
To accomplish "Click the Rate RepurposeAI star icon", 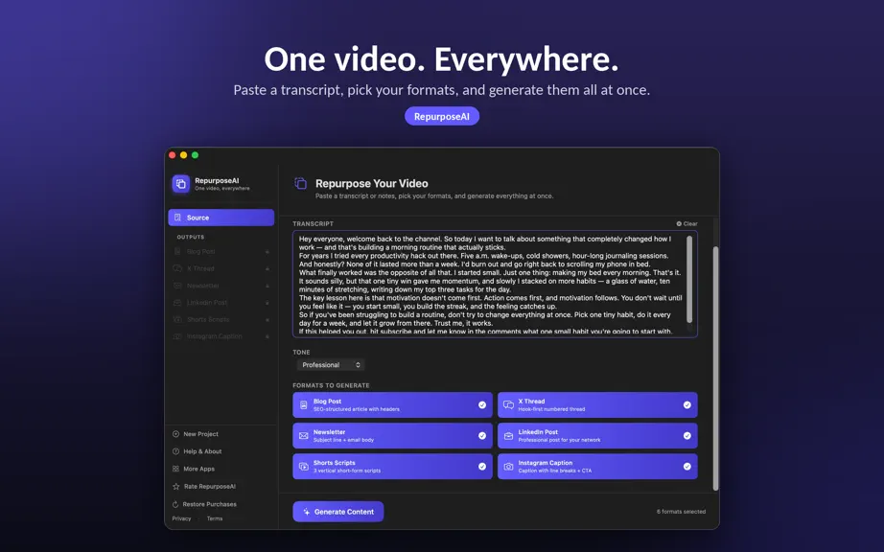I will pyautogui.click(x=175, y=486).
